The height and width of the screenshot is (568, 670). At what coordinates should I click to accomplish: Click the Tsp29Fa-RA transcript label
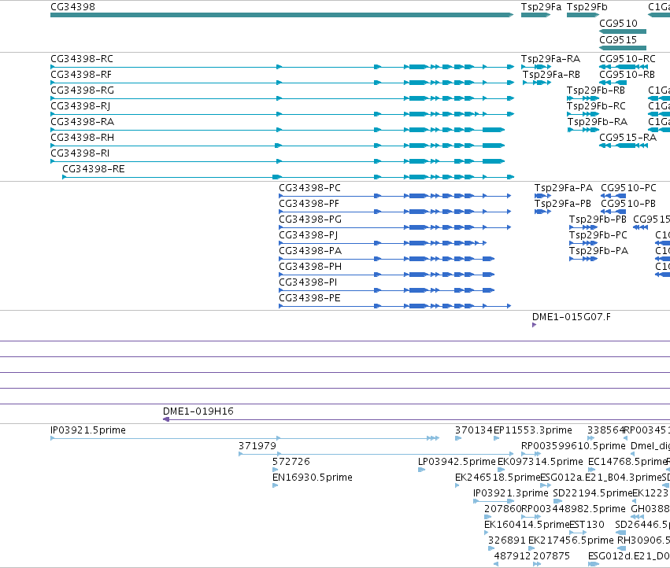click(x=550, y=58)
